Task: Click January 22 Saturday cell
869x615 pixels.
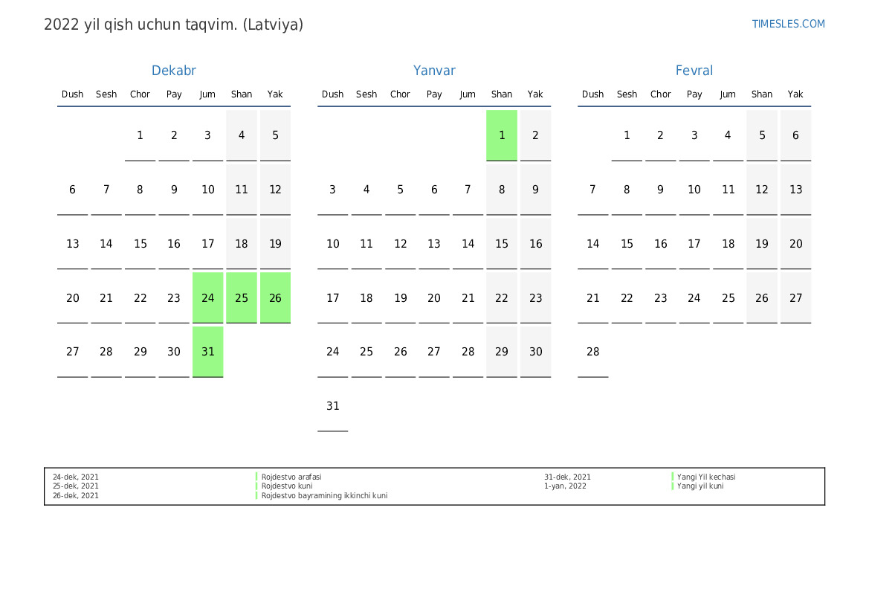Action: (x=502, y=297)
